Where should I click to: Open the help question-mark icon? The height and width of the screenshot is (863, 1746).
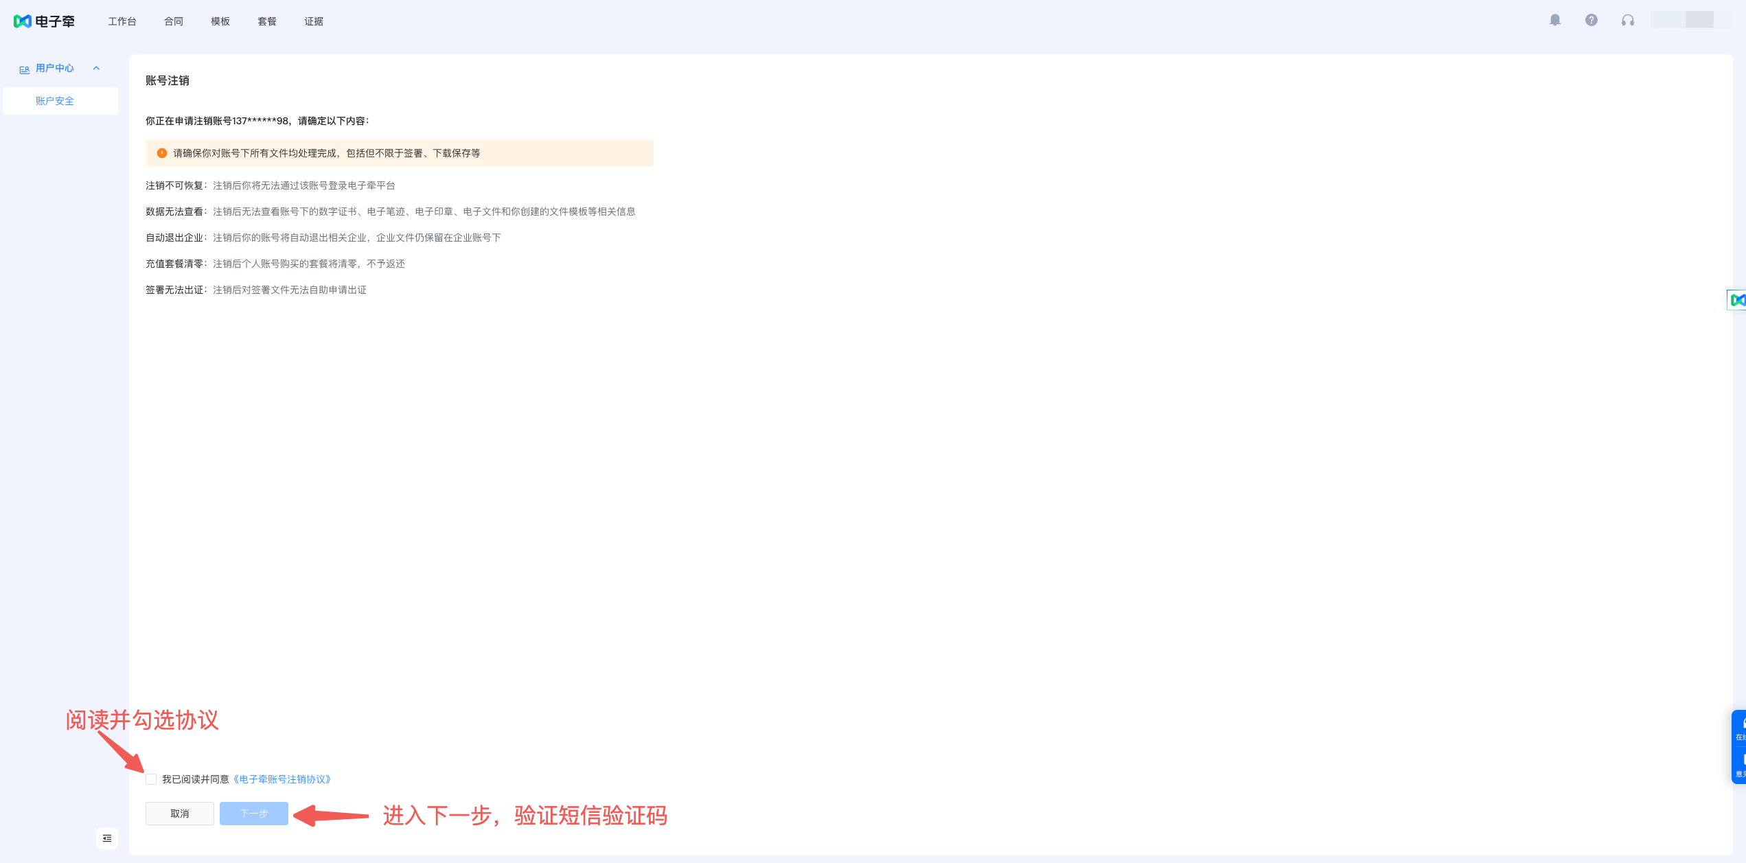point(1591,20)
